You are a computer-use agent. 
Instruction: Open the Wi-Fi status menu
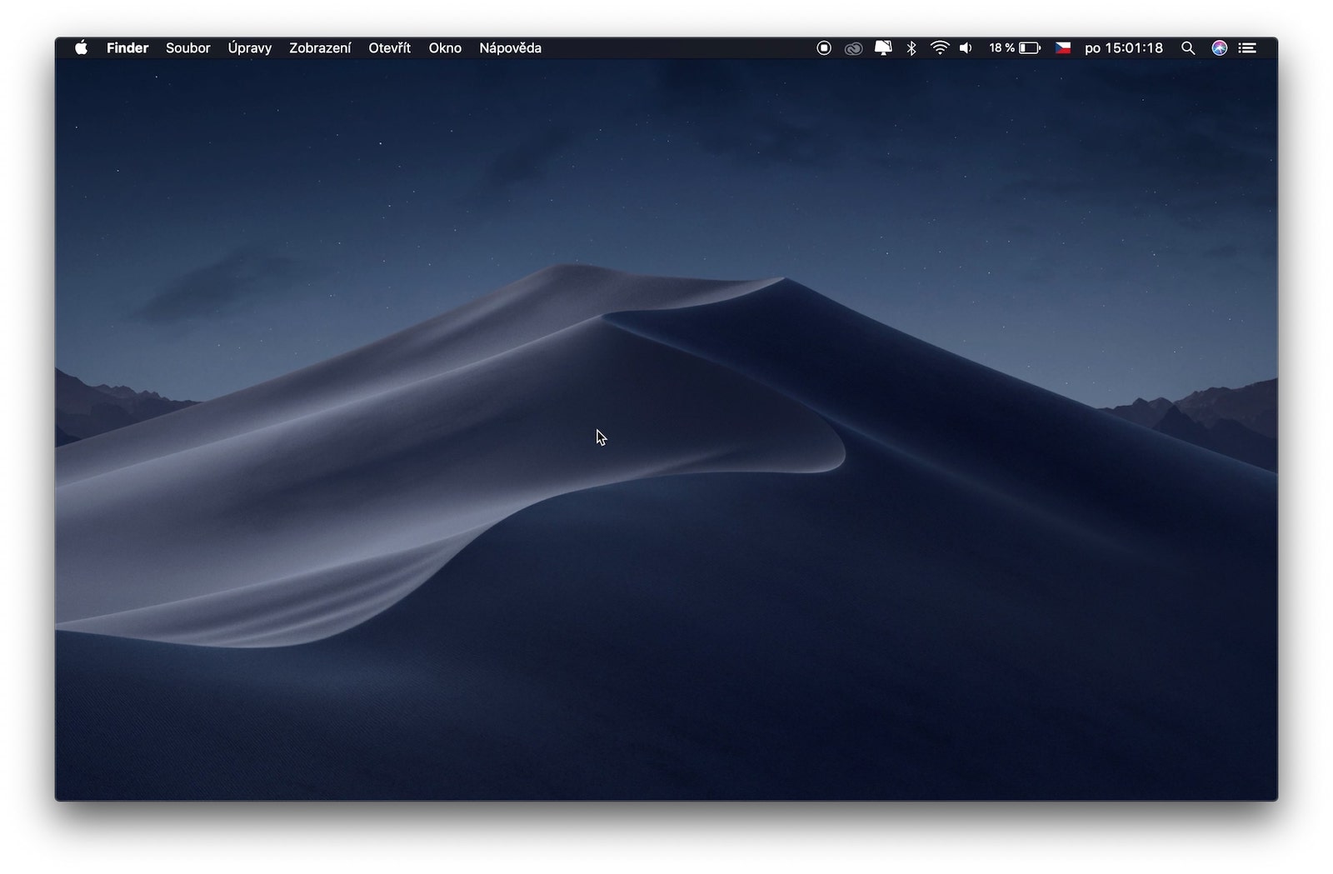click(940, 48)
